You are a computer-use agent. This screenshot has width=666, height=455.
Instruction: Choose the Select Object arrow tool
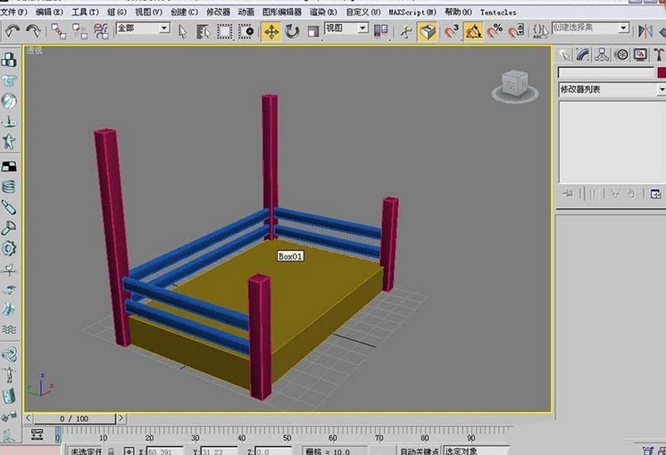(x=183, y=31)
